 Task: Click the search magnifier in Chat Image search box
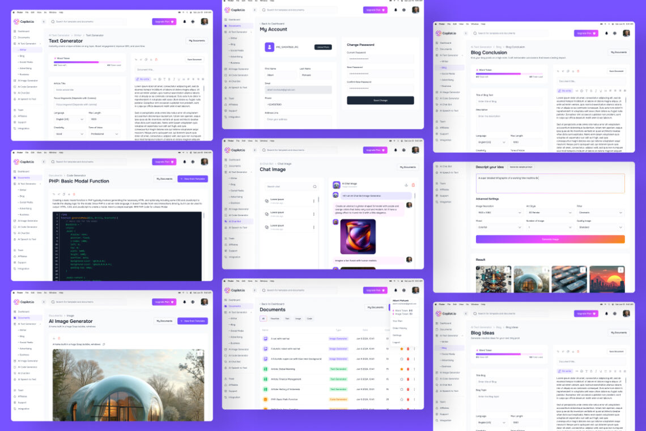(x=314, y=187)
